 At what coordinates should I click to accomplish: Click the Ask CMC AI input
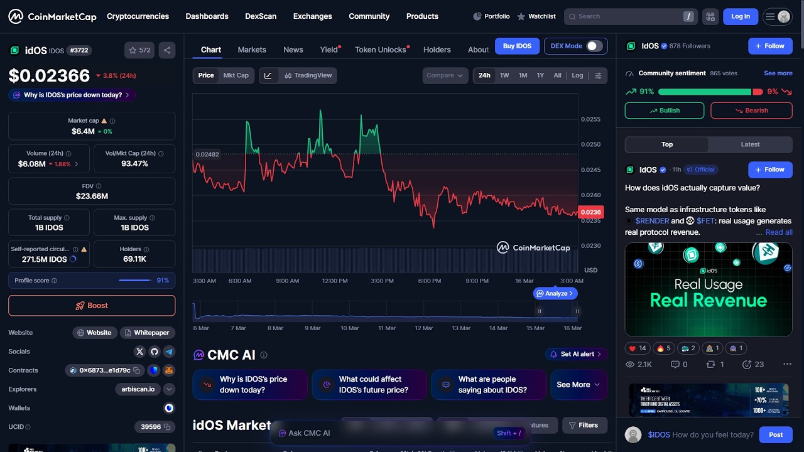coord(399,433)
